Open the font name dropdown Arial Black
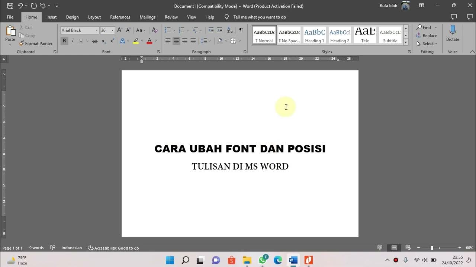The height and width of the screenshot is (267, 476). 97,30
